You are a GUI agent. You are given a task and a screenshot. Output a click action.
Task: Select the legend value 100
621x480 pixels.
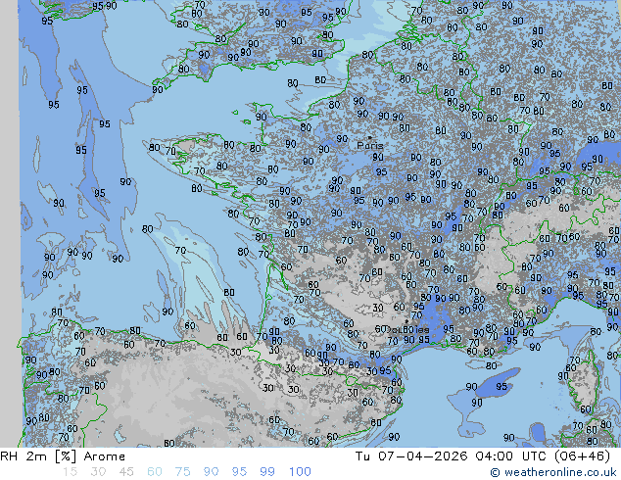[300, 472]
